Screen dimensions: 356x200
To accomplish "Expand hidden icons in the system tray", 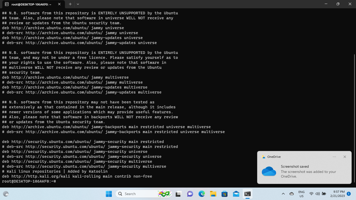I will [283, 194].
